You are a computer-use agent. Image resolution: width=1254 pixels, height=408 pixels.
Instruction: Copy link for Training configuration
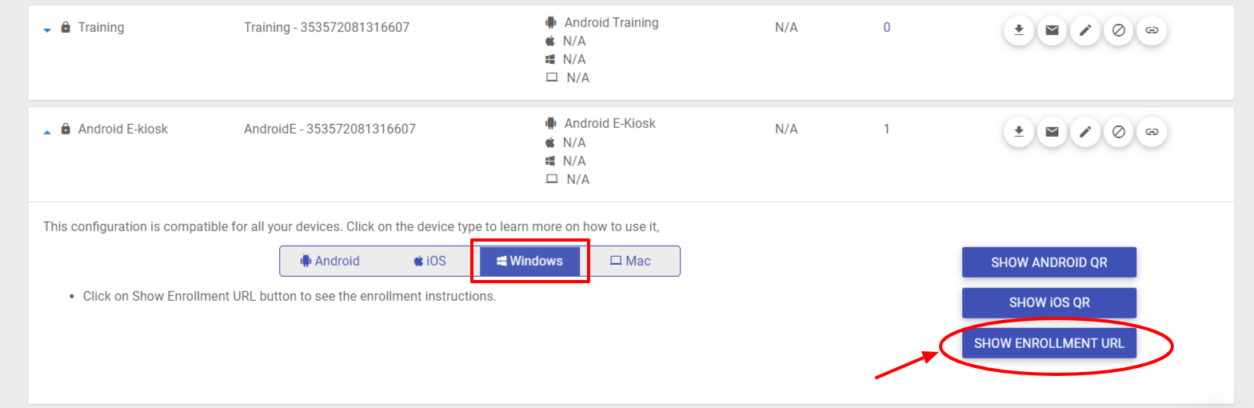tap(1152, 30)
